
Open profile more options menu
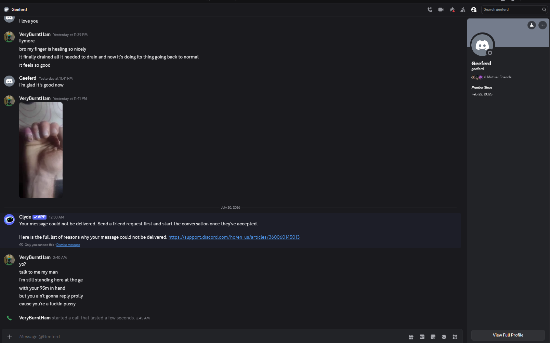[542, 25]
